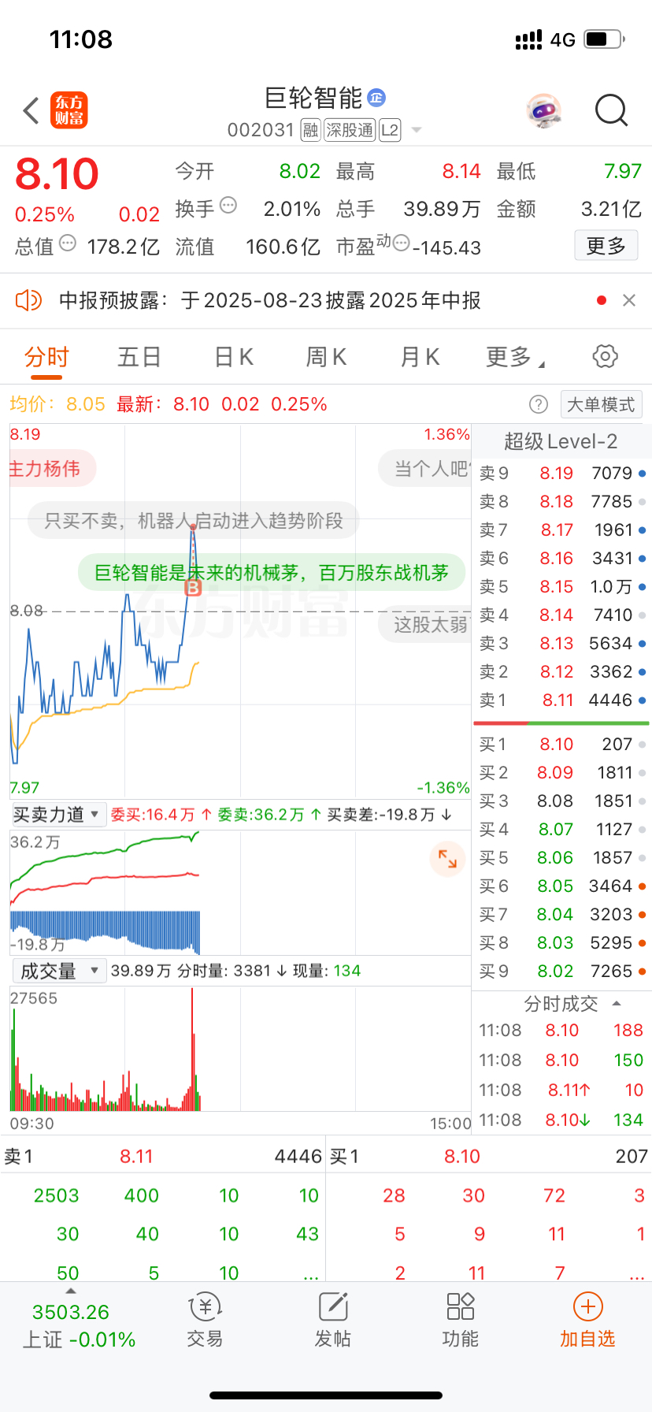
Task: Tap the 4G cellular signal indicator
Action: (545, 39)
